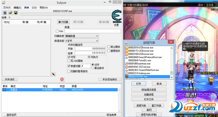The image size is (218, 117).
Task: Open the 数值类型 value type dropdown
Action: coord(82,41)
